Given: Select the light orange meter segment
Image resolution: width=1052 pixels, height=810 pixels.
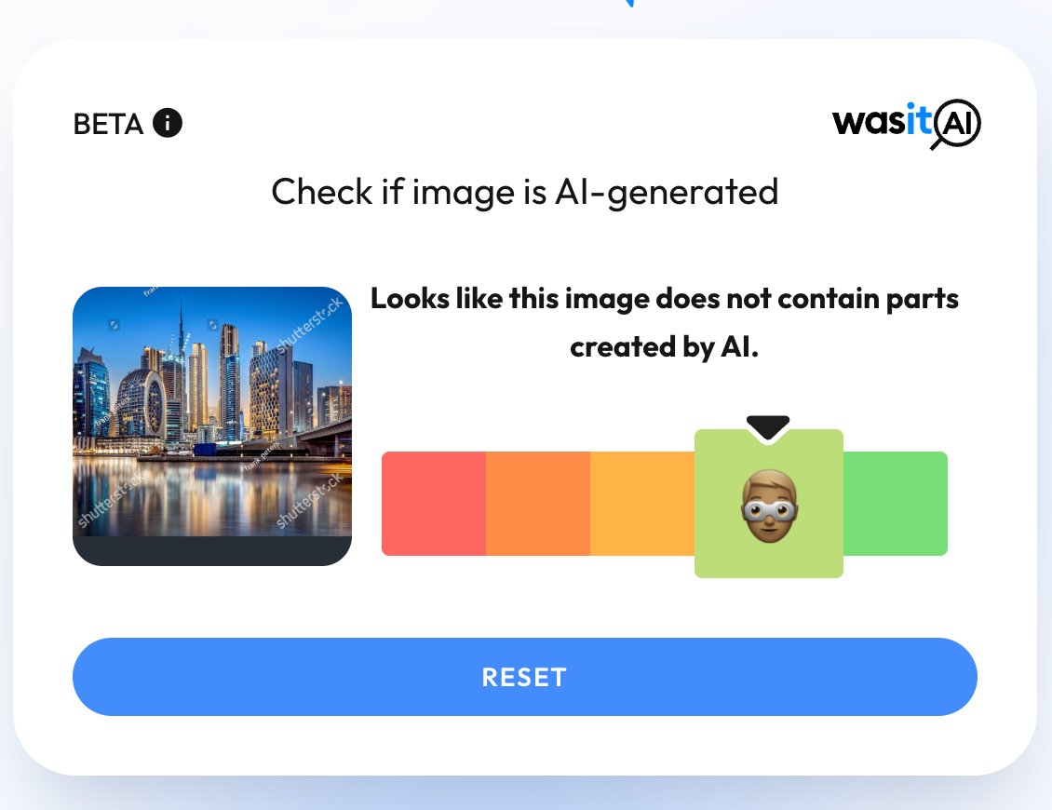Looking at the screenshot, I should pos(642,504).
